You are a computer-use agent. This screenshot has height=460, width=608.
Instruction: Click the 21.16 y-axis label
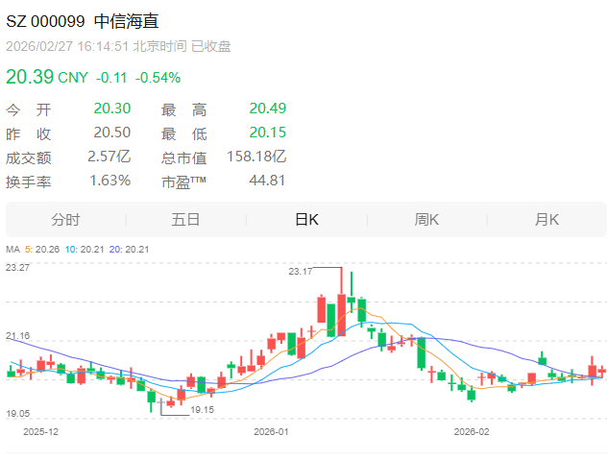point(18,336)
